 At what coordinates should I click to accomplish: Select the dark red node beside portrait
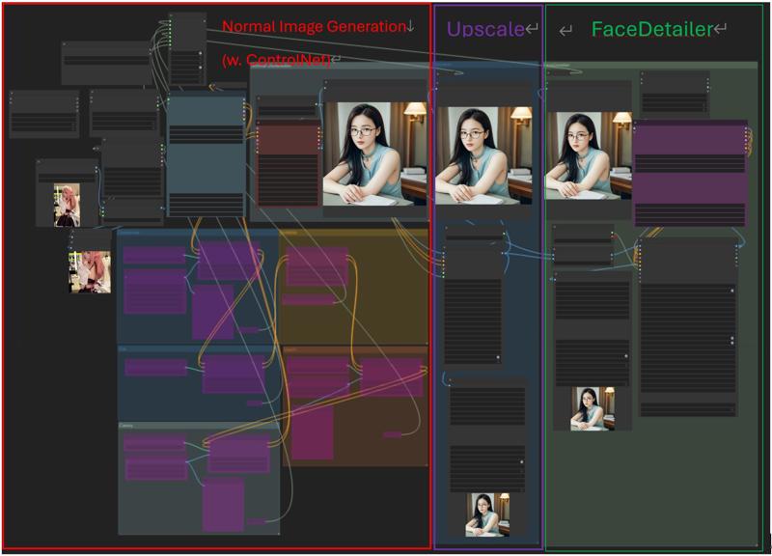pos(289,163)
